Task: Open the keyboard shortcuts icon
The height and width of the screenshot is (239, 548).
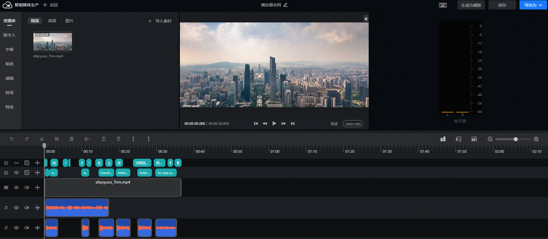Action: click(443, 5)
